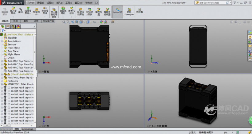
Task: Switch to DisplayManager tab icon
Action: pyautogui.click(x=18, y=27)
